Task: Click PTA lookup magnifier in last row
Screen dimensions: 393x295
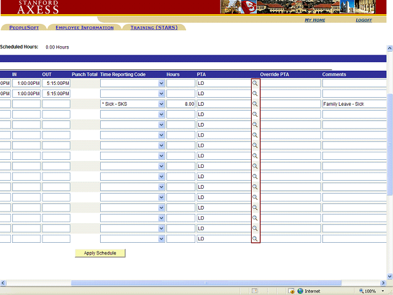Action: (x=255, y=238)
